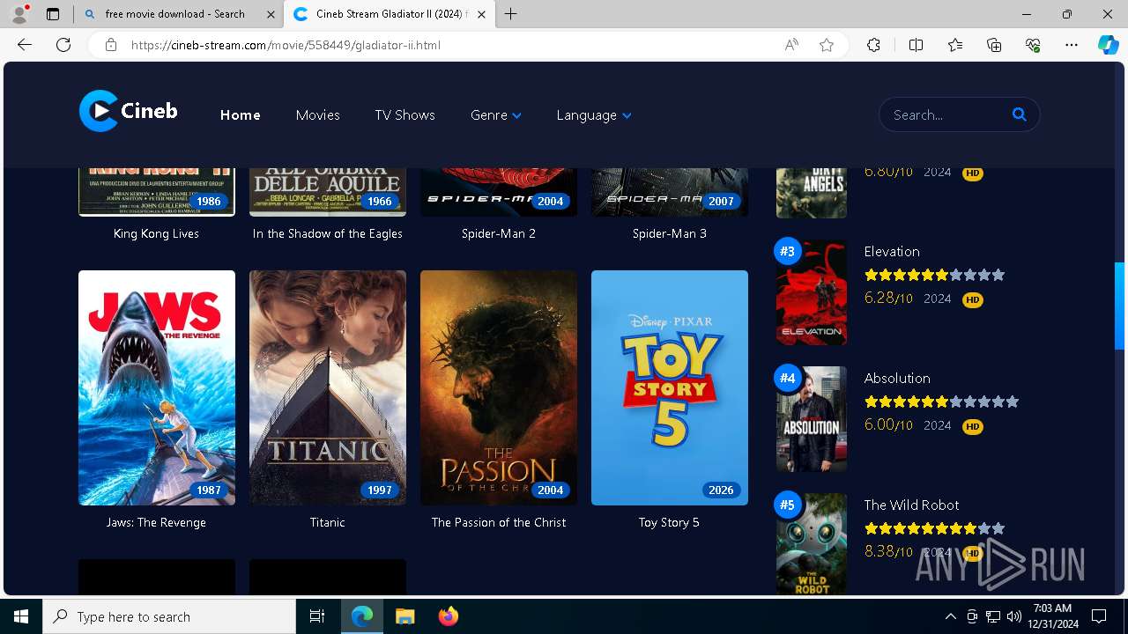Click the Absolution ranked thumbnail
The image size is (1128, 634).
tap(812, 419)
